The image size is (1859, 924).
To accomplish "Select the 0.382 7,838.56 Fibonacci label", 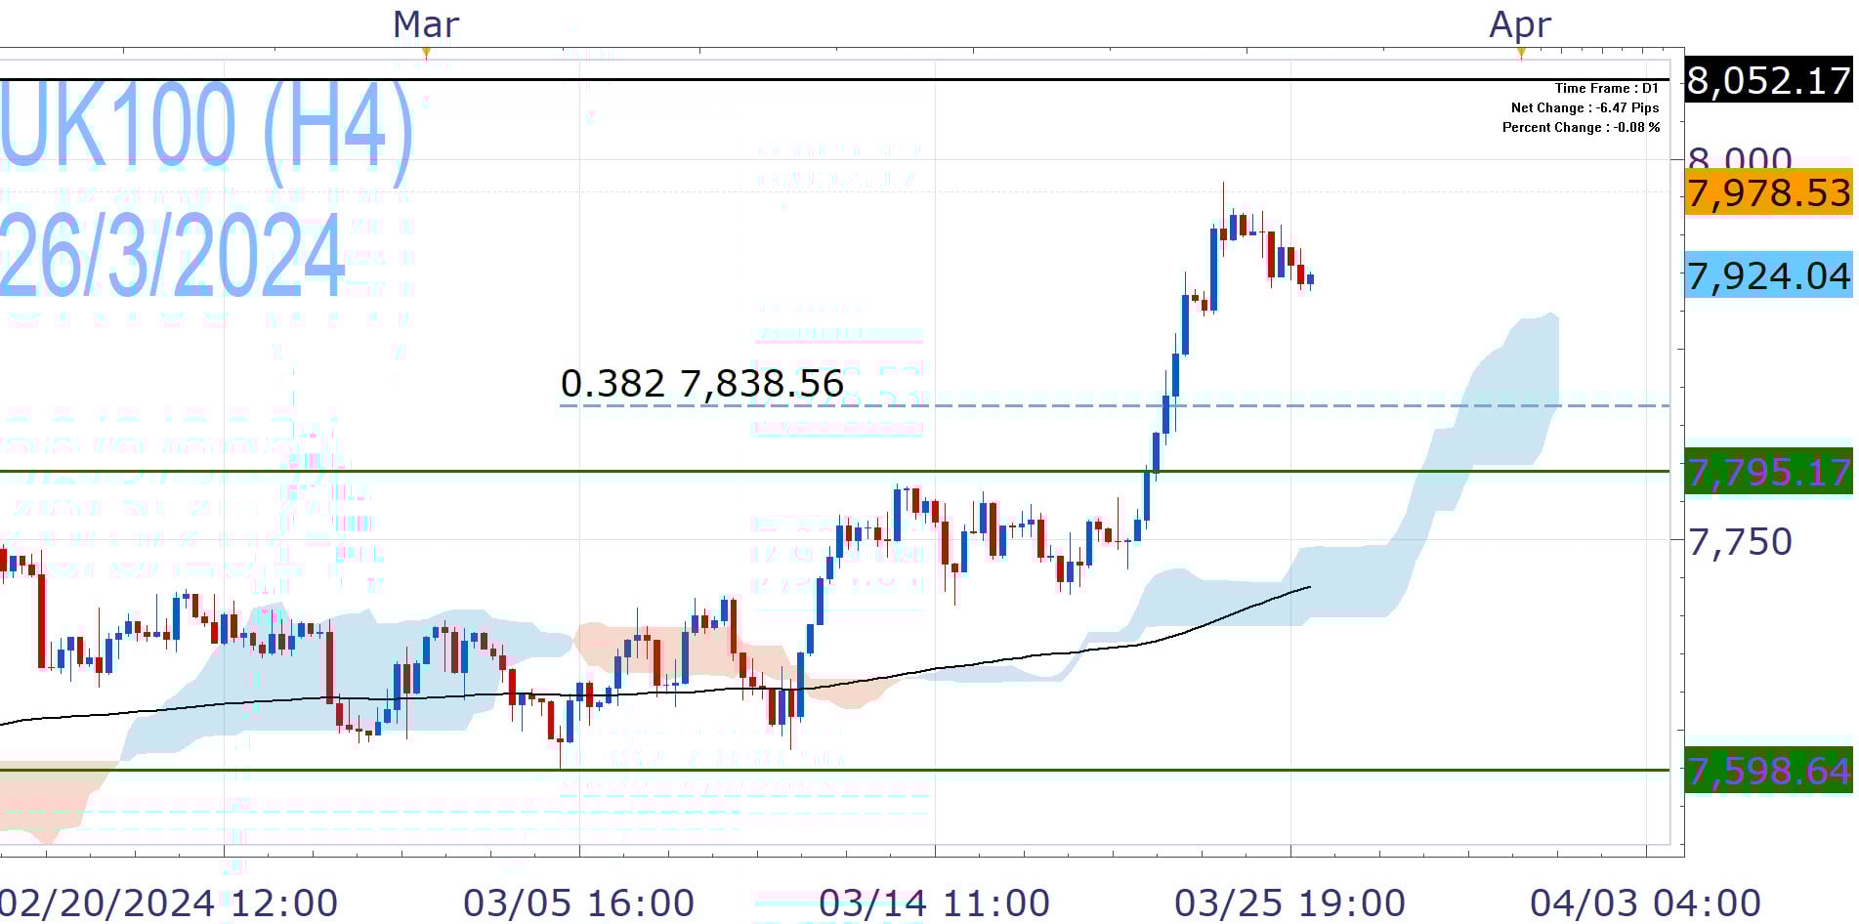I will coord(701,384).
